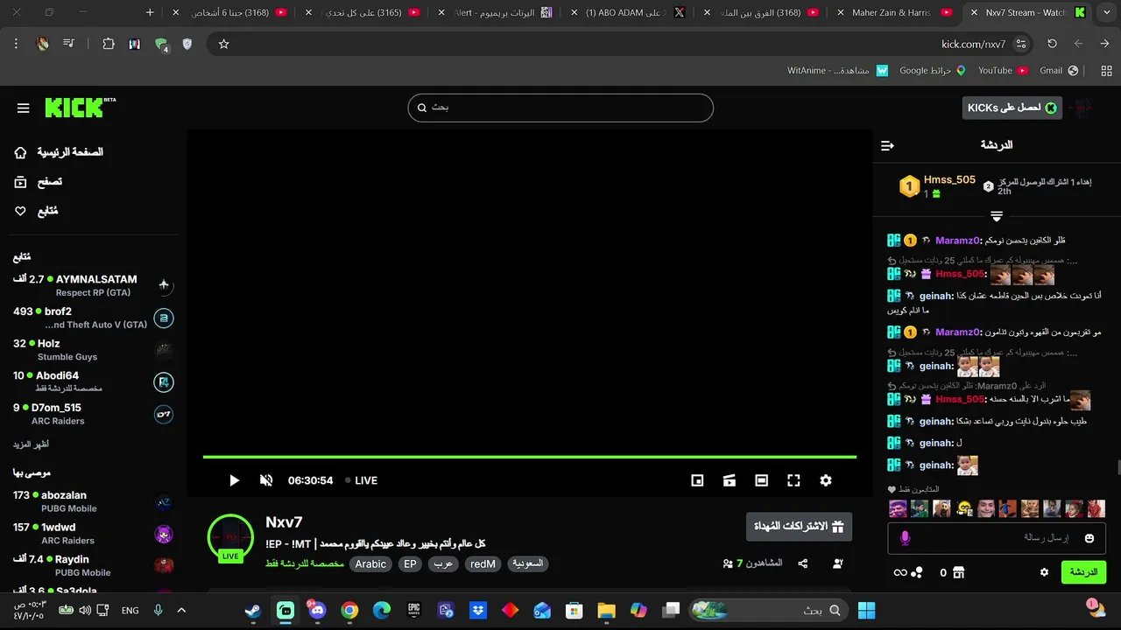Screen dimensions: 1121x630
Task: Open Windows Start menu
Action: (867, 610)
